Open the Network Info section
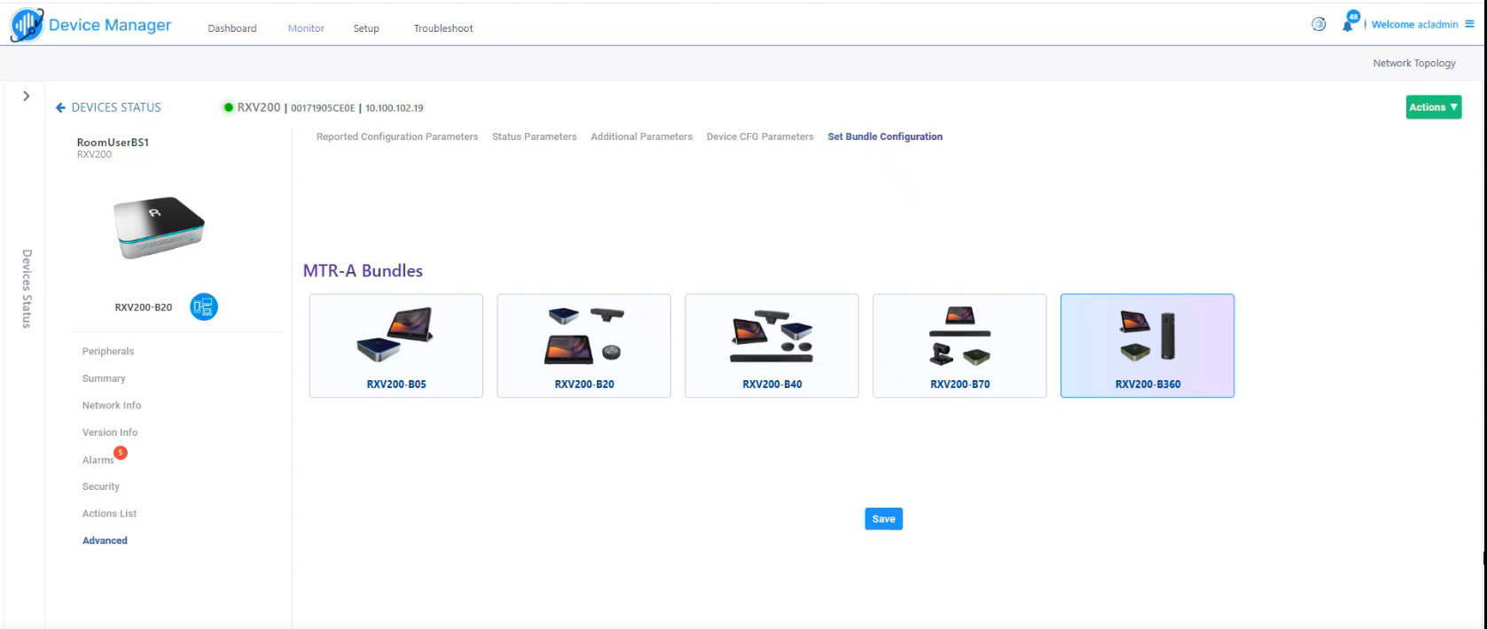 pyautogui.click(x=112, y=405)
